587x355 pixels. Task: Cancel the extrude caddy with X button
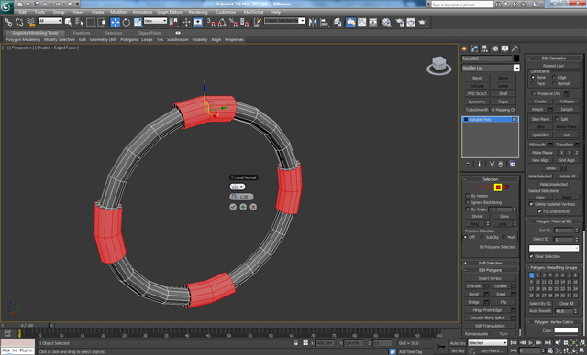click(253, 207)
